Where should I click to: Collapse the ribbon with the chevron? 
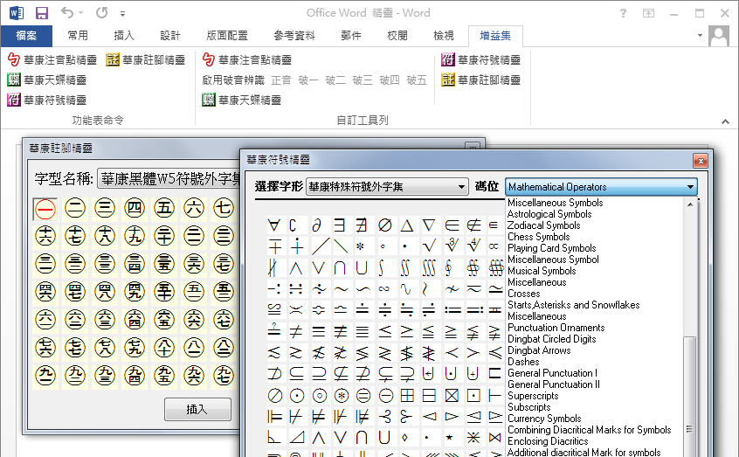[725, 121]
